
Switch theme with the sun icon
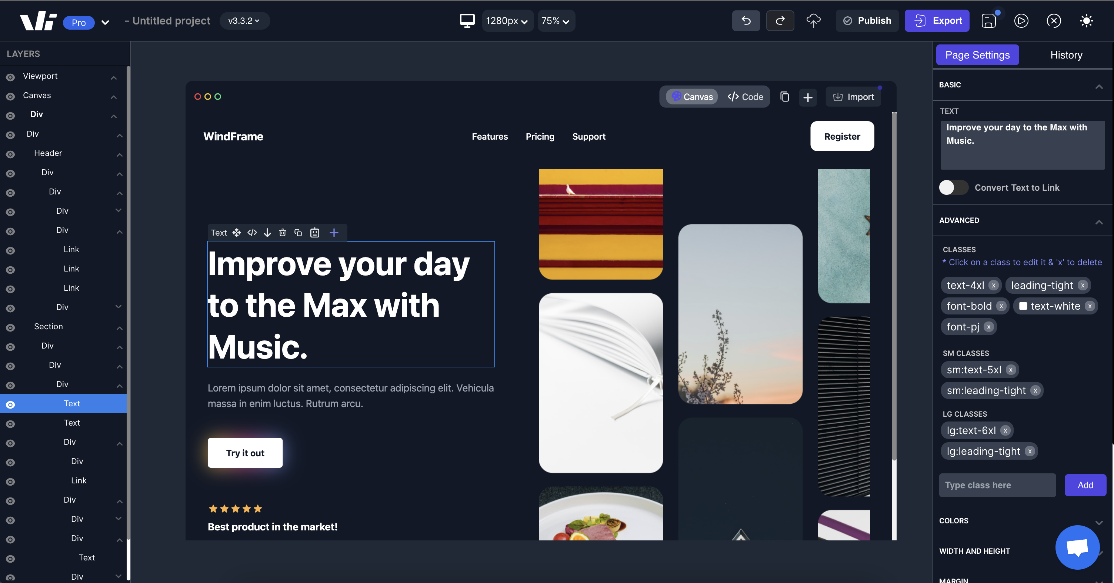1086,21
